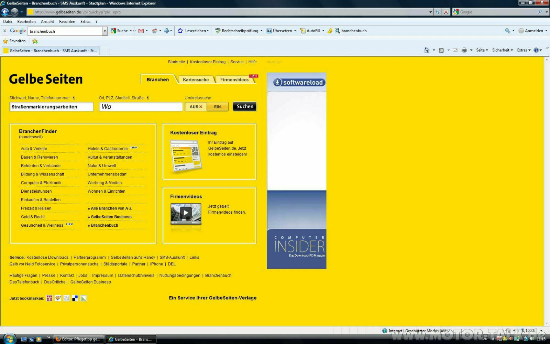Switch to the Firmenvideos tab
The width and height of the screenshot is (550, 344).
(234, 79)
